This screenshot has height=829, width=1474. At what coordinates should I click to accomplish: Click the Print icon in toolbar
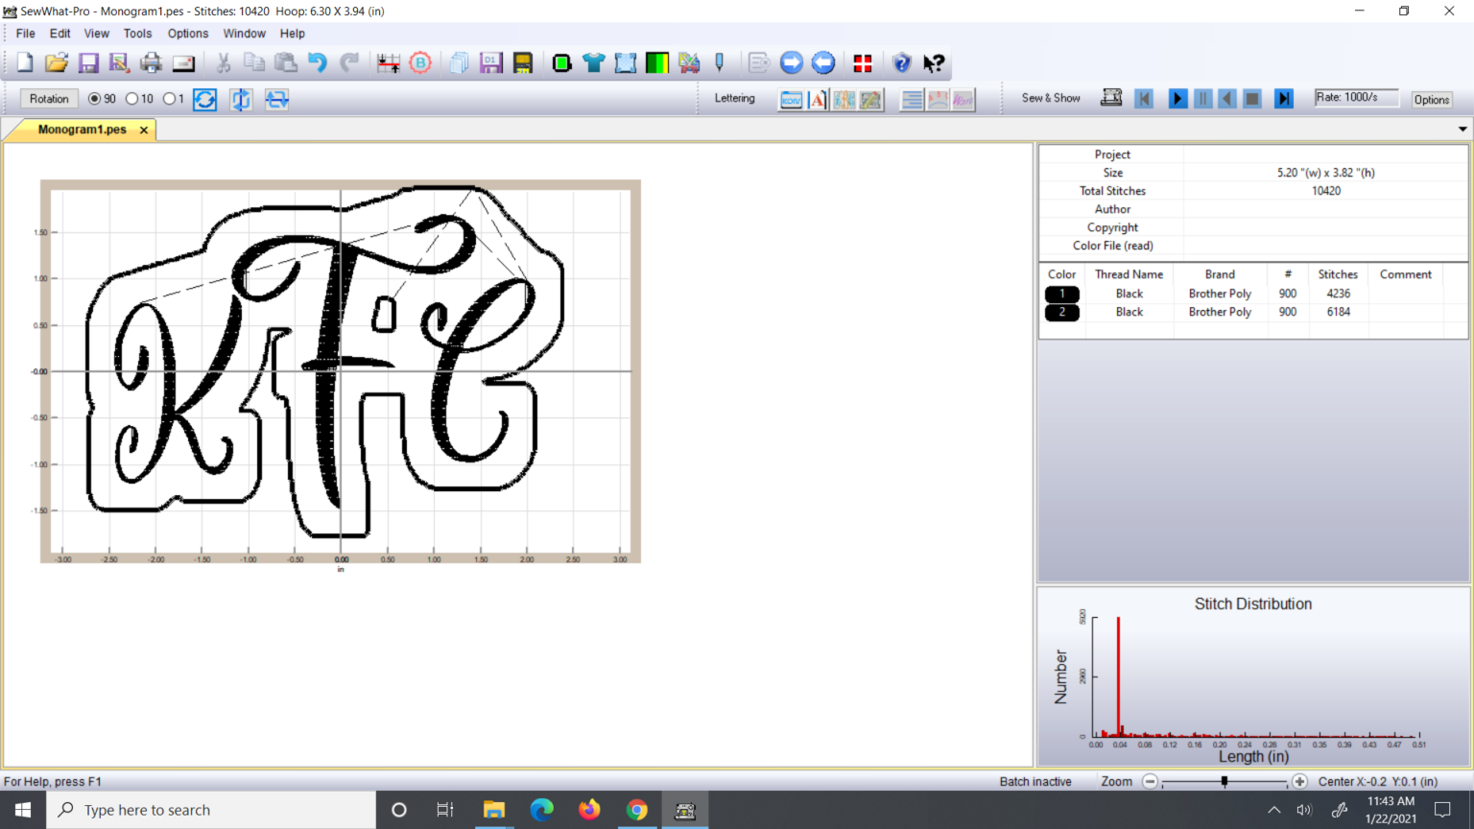(x=151, y=63)
